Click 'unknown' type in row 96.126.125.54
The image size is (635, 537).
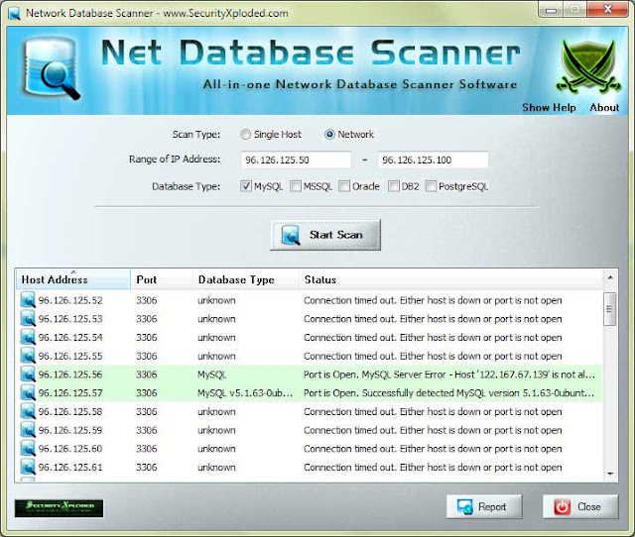click(216, 338)
